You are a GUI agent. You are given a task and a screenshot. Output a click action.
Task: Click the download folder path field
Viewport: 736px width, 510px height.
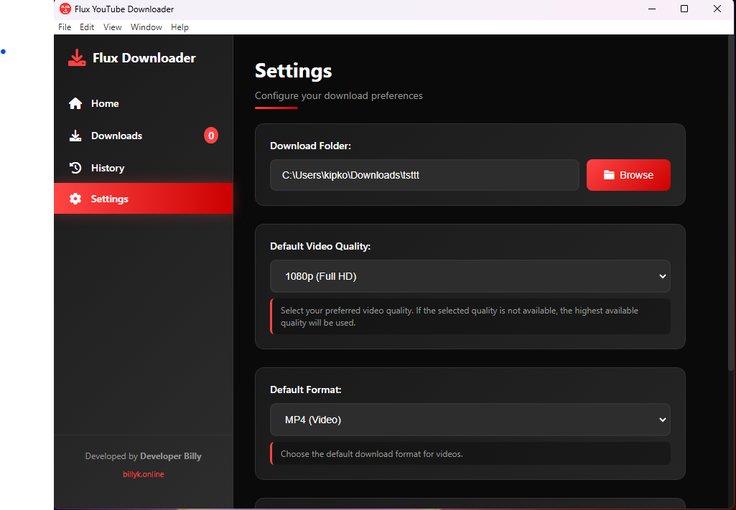[x=424, y=175]
